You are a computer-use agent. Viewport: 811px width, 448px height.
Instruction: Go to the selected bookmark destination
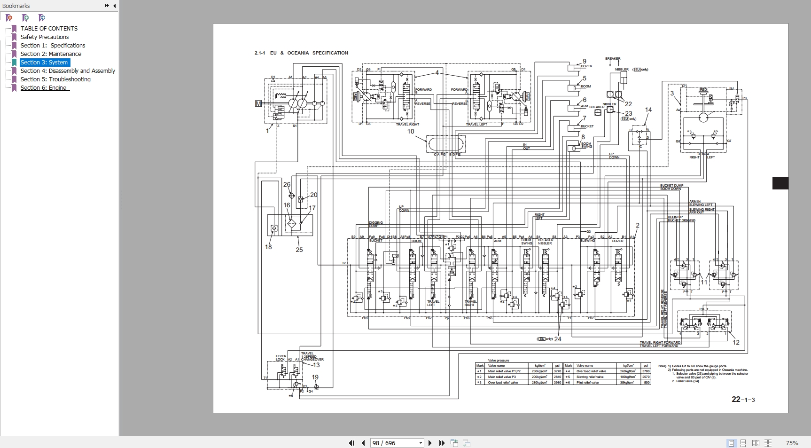[42, 18]
